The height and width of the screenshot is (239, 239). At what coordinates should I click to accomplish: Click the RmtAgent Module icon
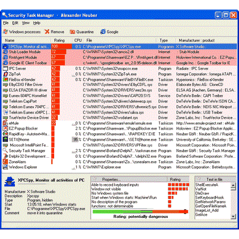point(5,57)
